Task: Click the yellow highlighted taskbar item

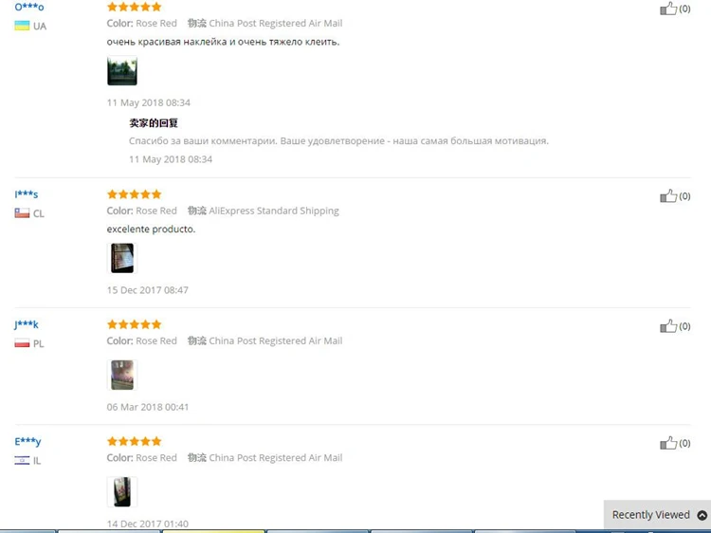Action: tap(213, 531)
